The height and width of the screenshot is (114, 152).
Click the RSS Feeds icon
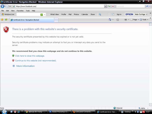(x=118, y=20)
